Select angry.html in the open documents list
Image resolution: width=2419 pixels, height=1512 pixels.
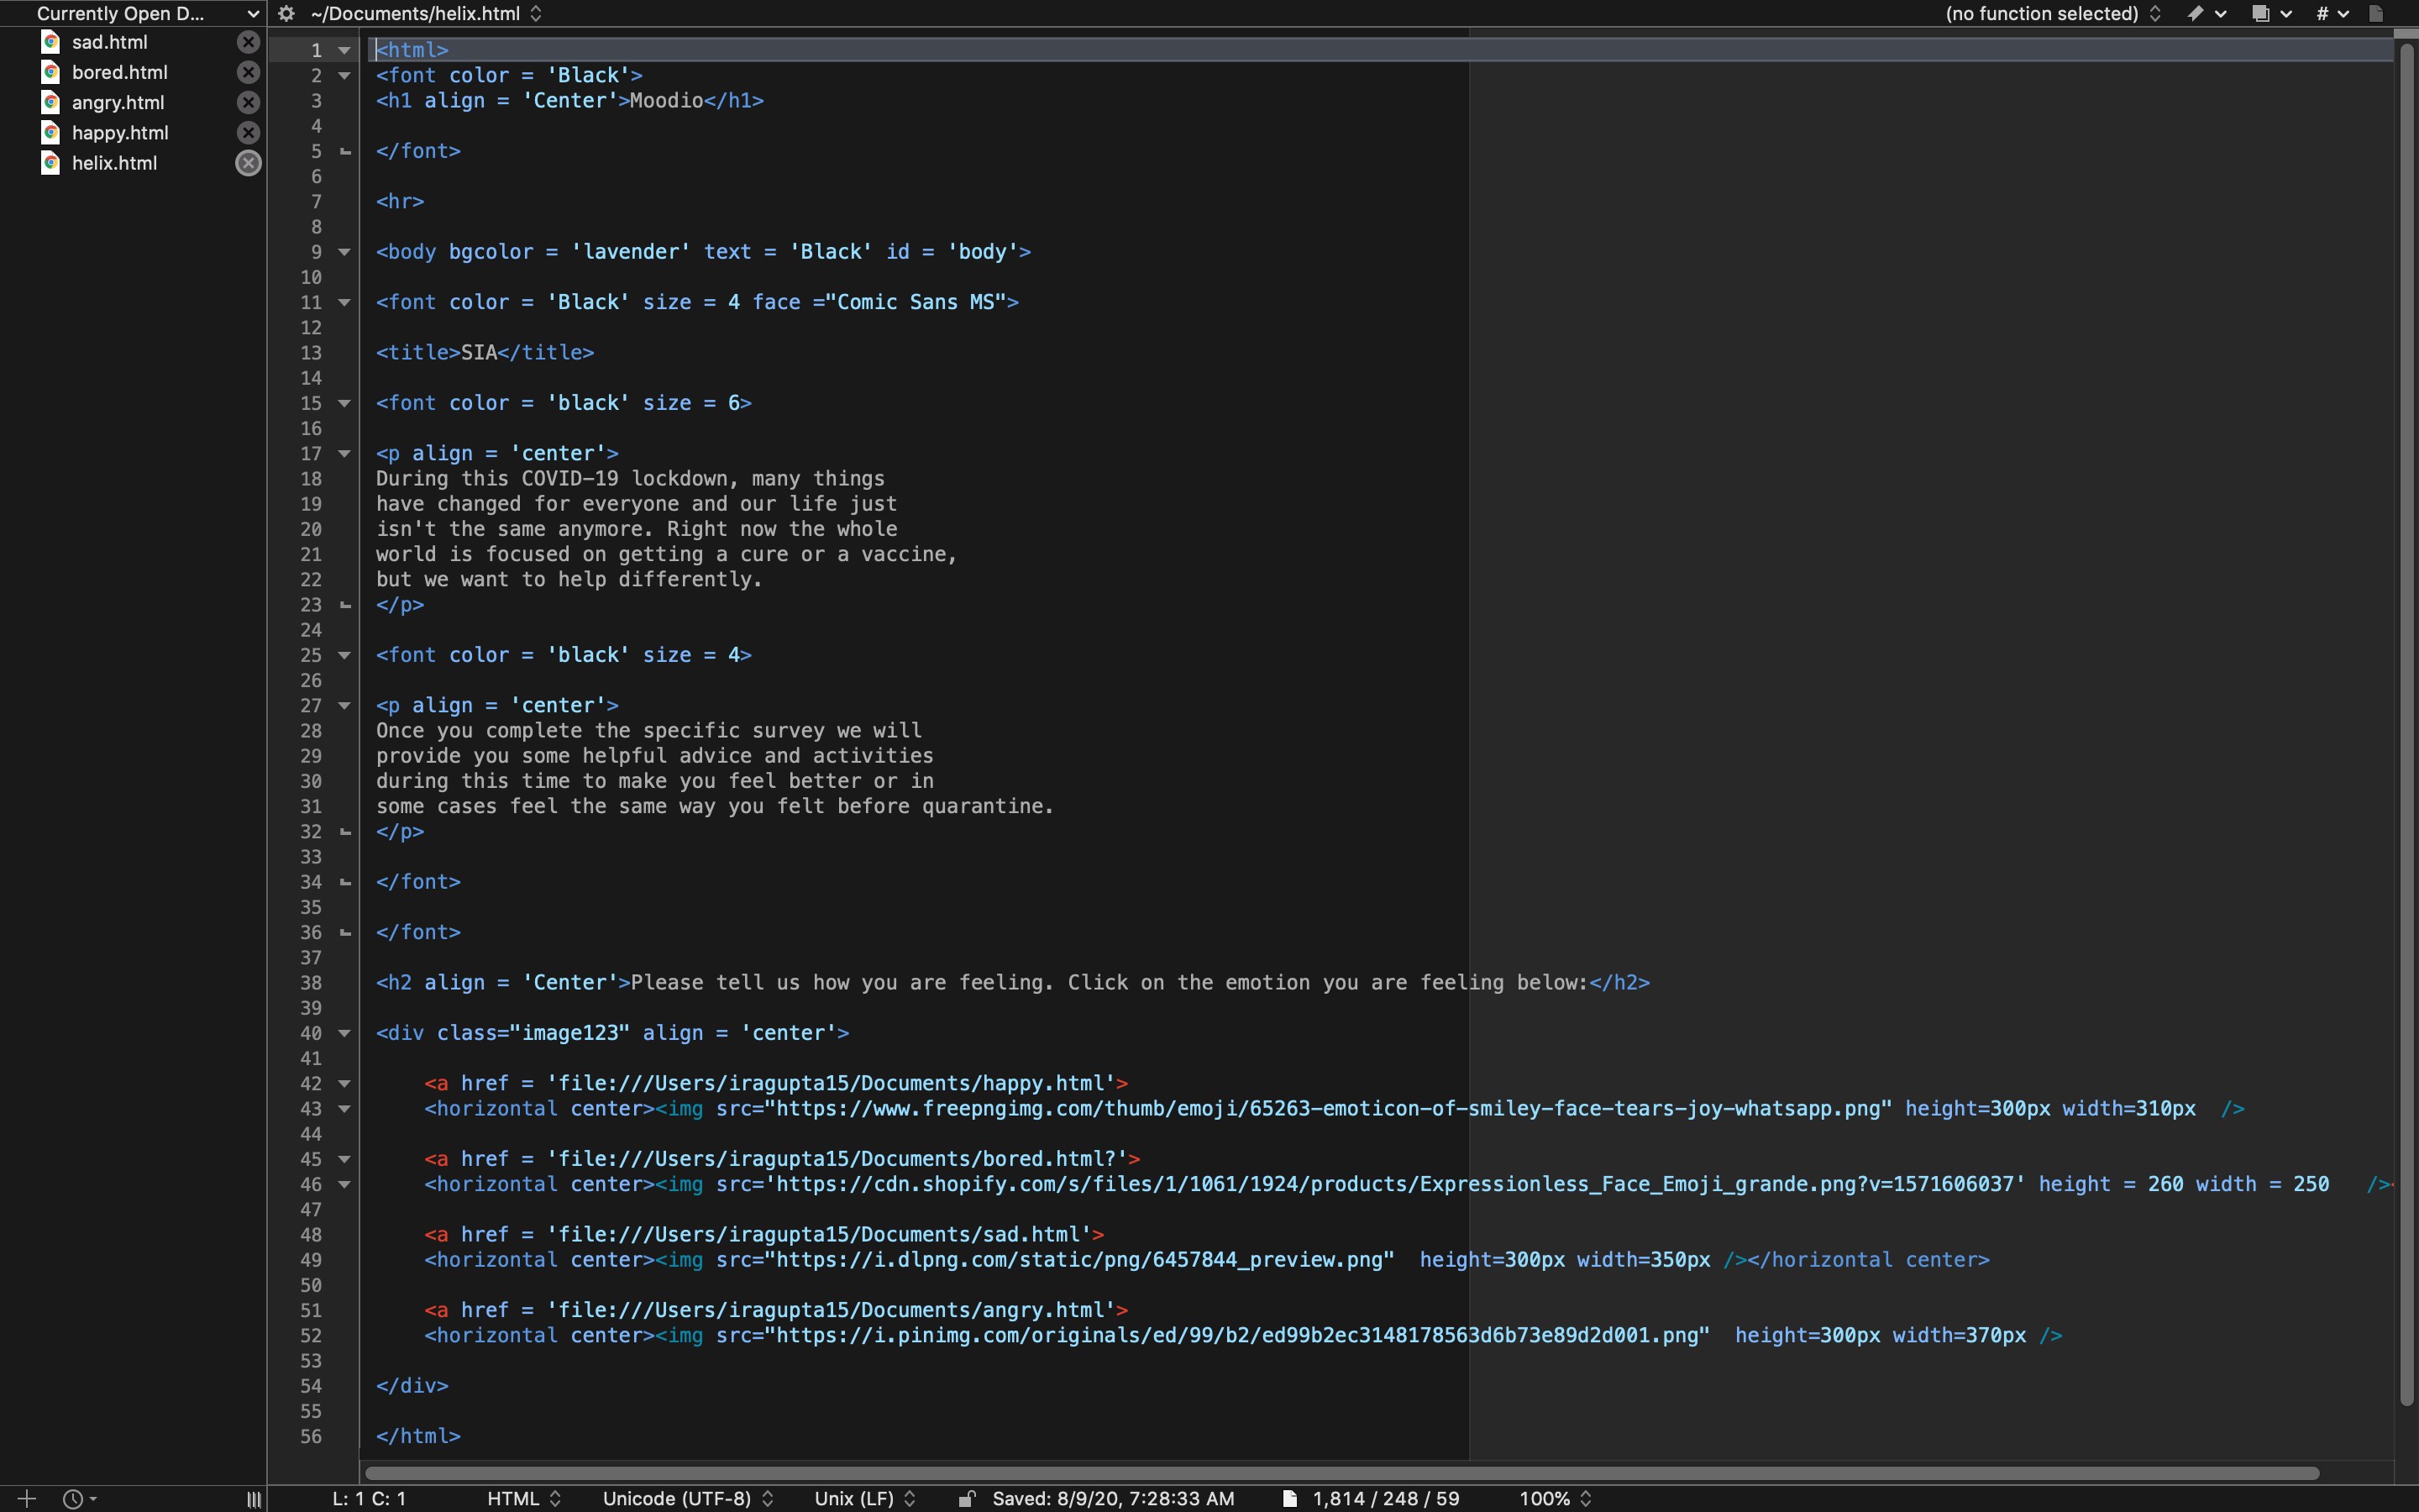point(118,102)
